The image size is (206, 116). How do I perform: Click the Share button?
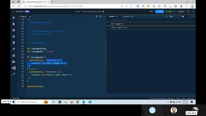click(x=160, y=12)
